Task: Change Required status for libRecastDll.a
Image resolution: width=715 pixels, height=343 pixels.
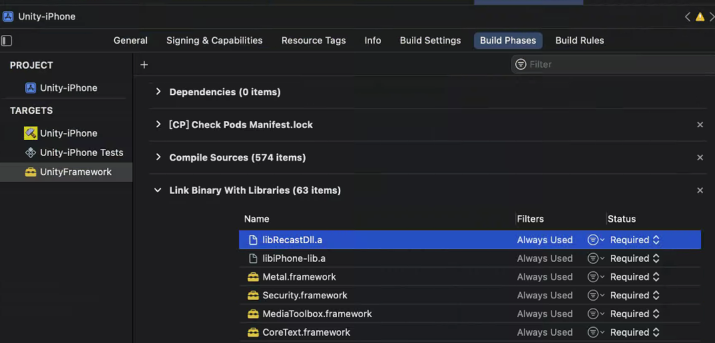Action: click(x=634, y=240)
